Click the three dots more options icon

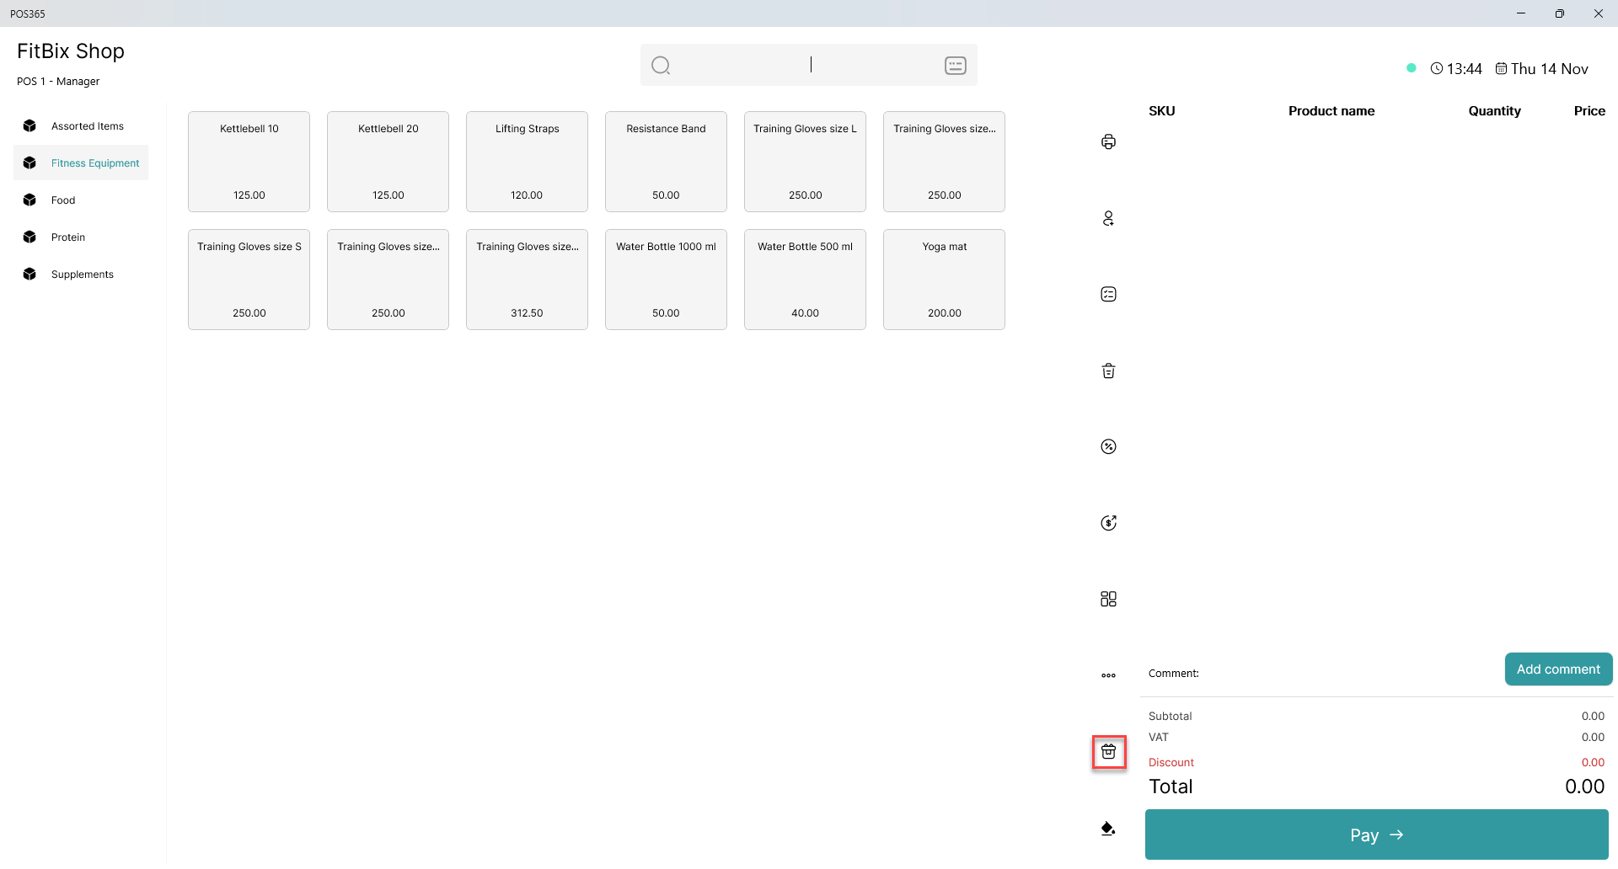tap(1108, 675)
